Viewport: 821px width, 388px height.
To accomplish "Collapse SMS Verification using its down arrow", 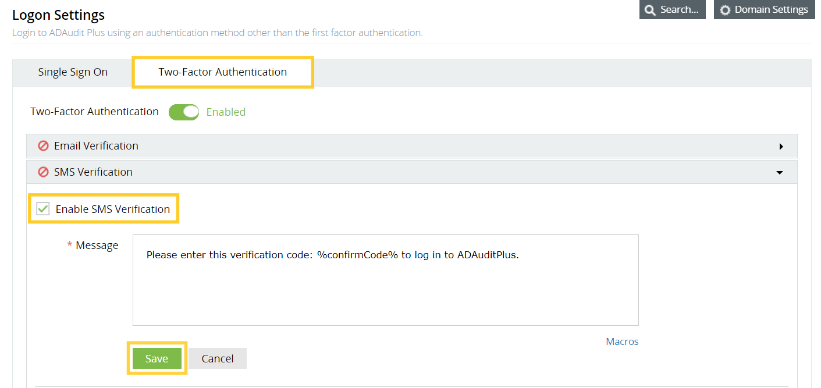I will click(x=780, y=173).
